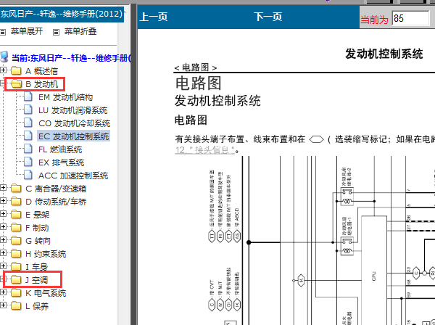Click open folder icon of B 发动机
The height and width of the screenshot is (325, 435).
pyautogui.click(x=16, y=84)
